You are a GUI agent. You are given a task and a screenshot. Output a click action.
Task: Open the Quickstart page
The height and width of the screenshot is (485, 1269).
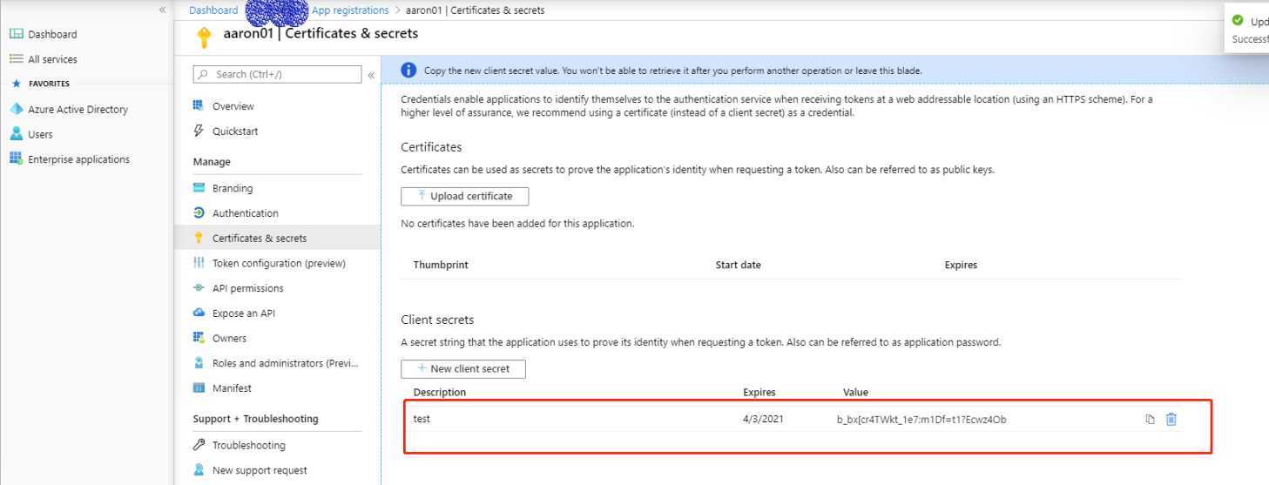(x=235, y=131)
